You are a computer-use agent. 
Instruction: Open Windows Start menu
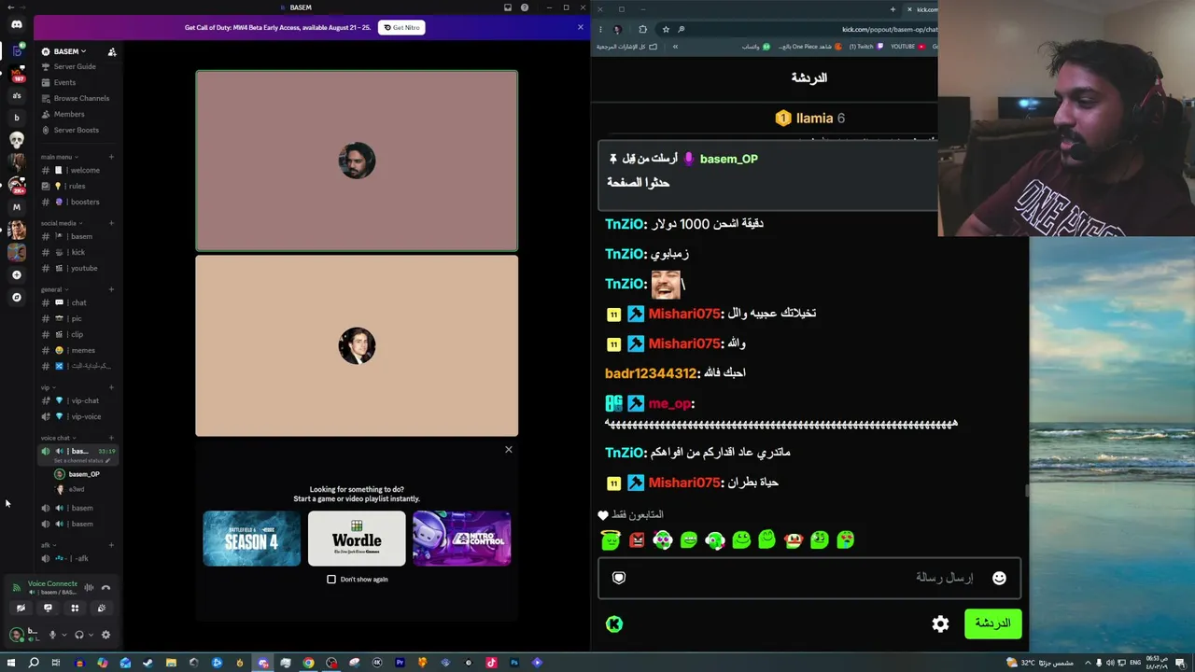[11, 663]
